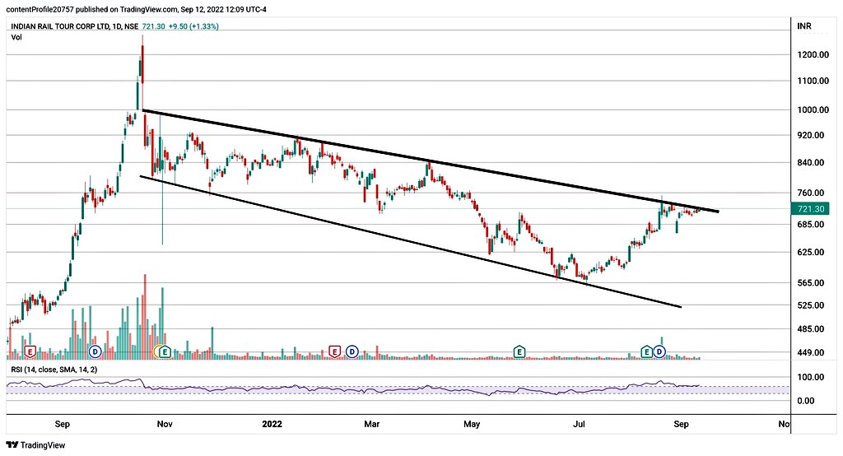Screen dimensions: 843x456
Task: Click the 525.00 price axis label
Action: 811,305
